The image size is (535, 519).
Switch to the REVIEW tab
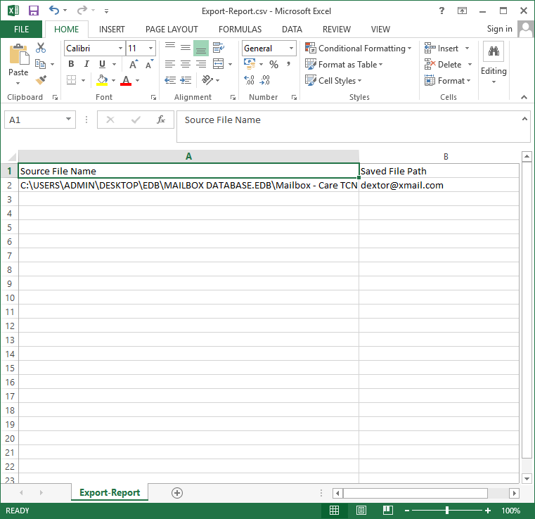pos(337,30)
